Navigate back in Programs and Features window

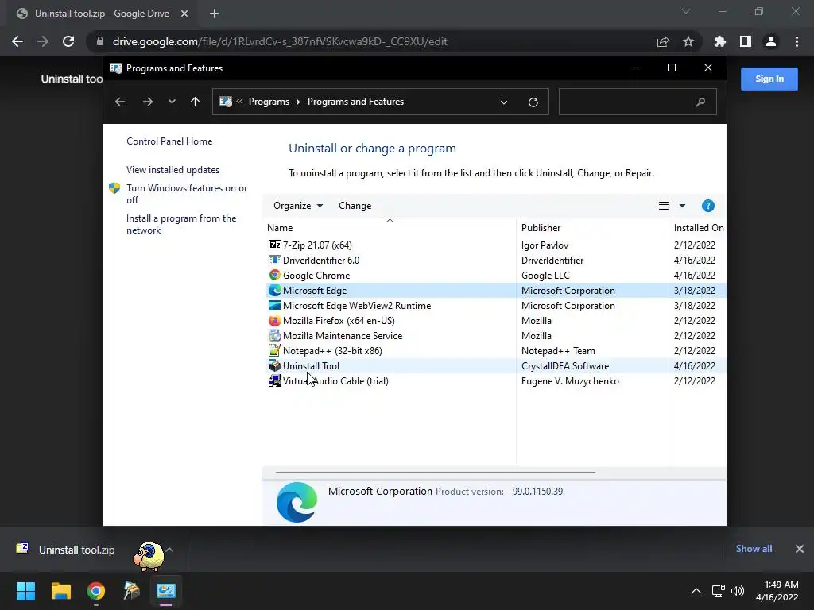[120, 102]
